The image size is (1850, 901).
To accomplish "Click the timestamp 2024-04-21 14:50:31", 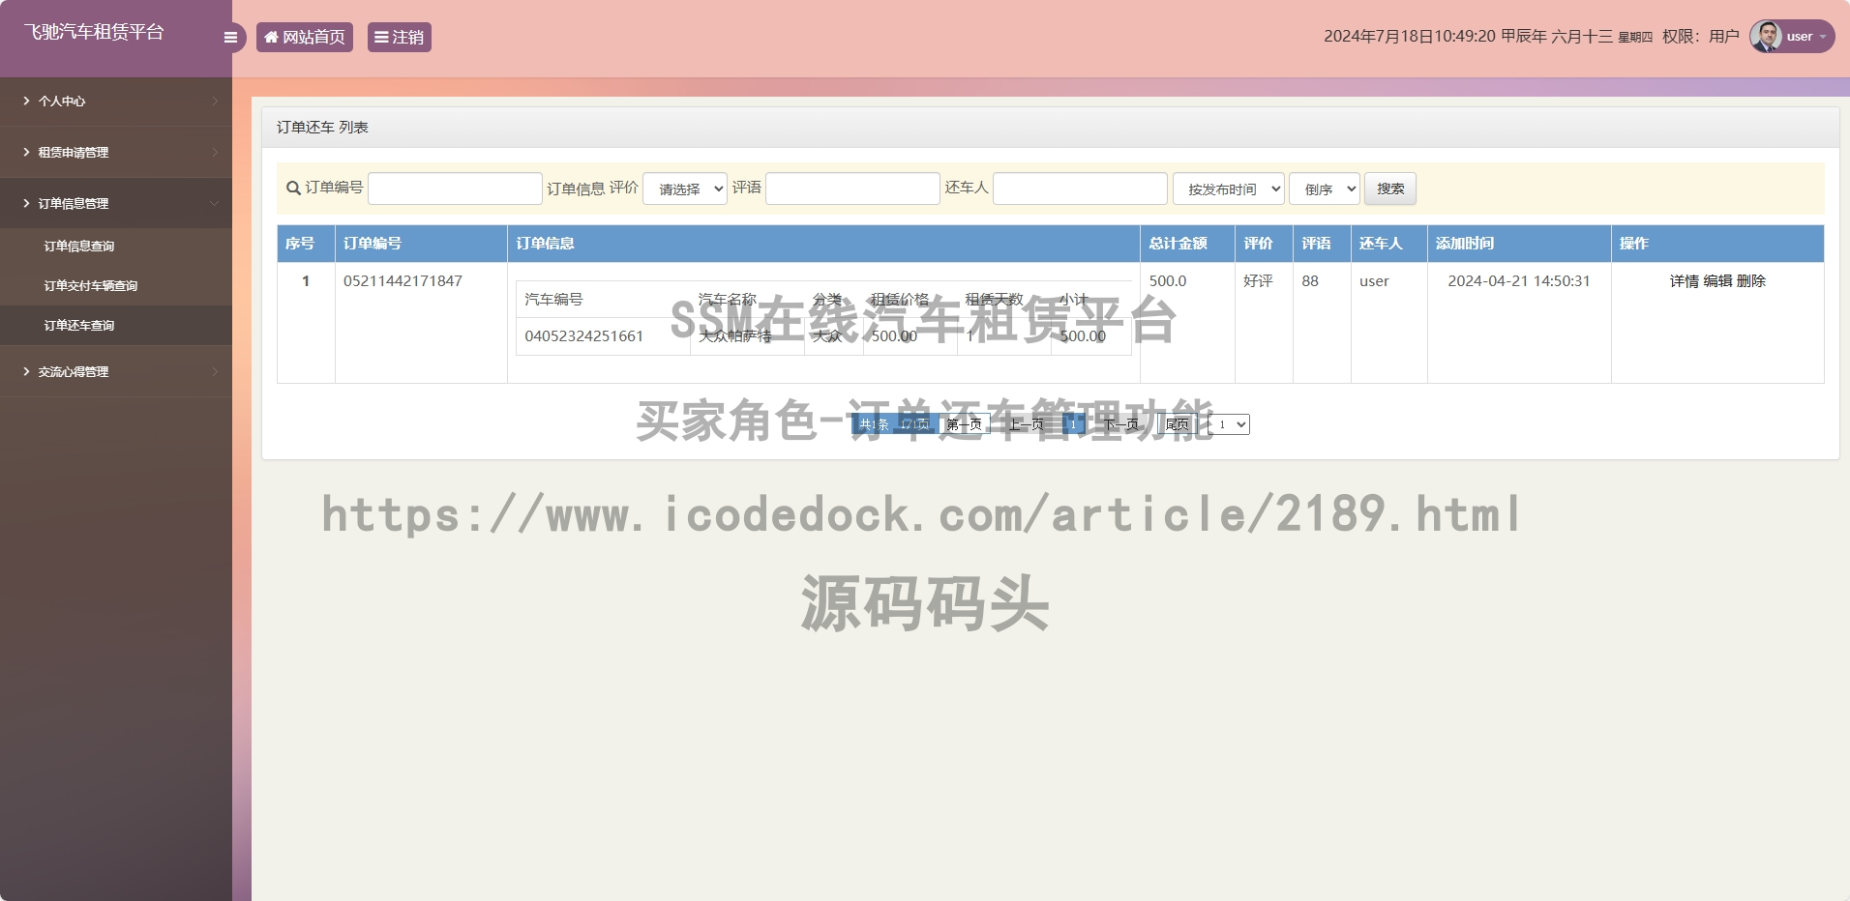I will (1519, 281).
